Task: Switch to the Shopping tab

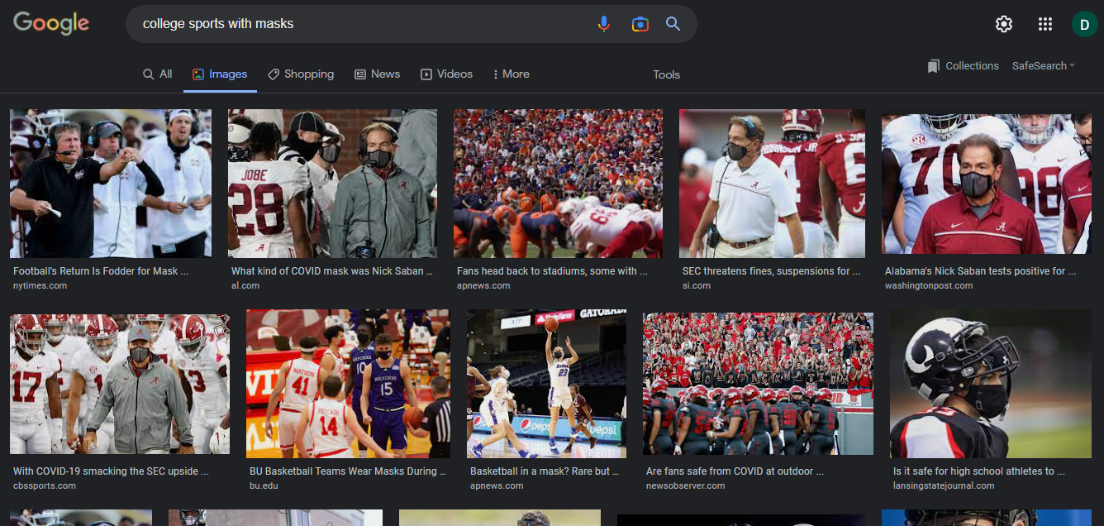Action: click(x=301, y=74)
